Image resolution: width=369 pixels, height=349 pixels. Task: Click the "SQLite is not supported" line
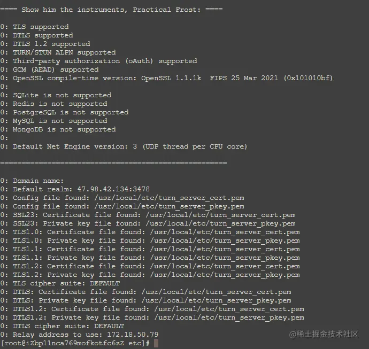tap(62, 95)
